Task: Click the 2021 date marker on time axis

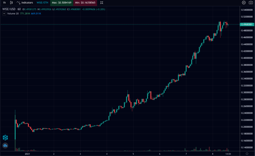Action: tap(27, 154)
